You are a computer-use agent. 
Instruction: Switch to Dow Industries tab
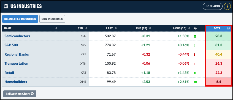pos(52,19)
